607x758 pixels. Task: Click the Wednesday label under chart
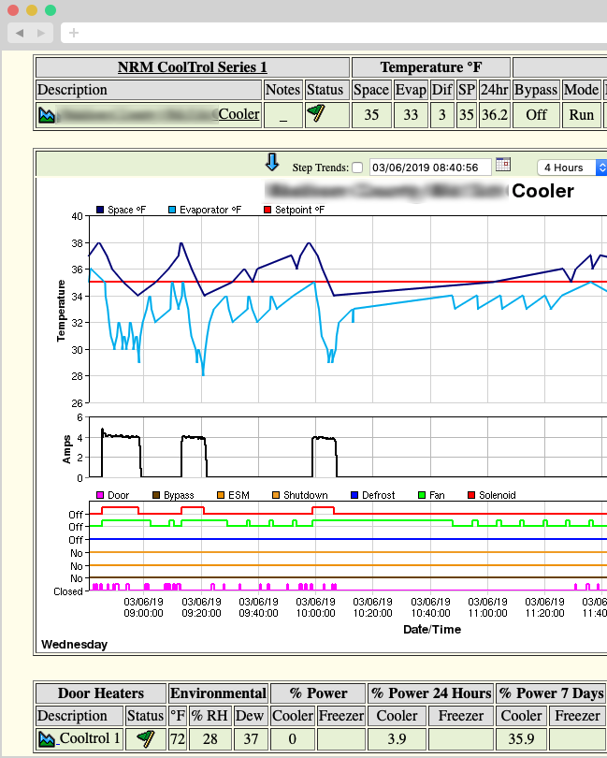(x=75, y=645)
